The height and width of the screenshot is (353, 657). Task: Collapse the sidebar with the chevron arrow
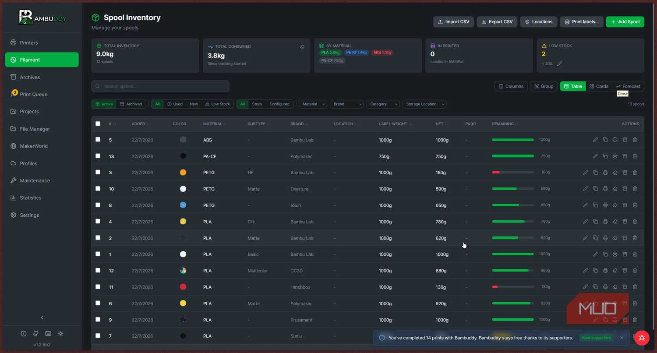(x=42, y=318)
